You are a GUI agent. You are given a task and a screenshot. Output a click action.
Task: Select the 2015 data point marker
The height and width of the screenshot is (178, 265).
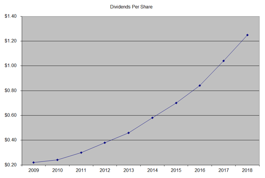point(176,103)
